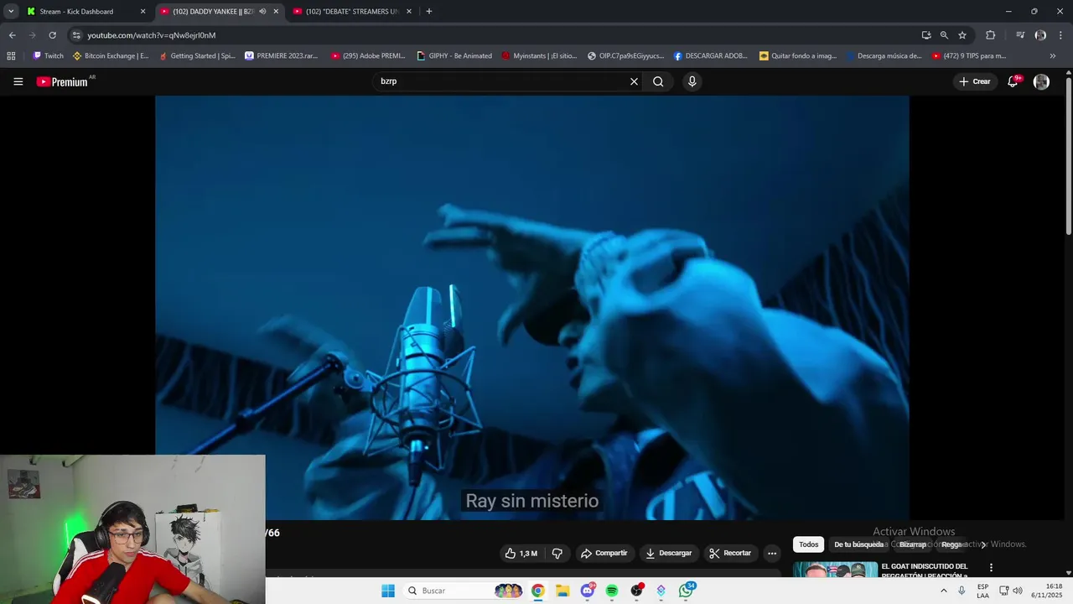Open the Chrome three-dot menu

pyautogui.click(x=1060, y=35)
